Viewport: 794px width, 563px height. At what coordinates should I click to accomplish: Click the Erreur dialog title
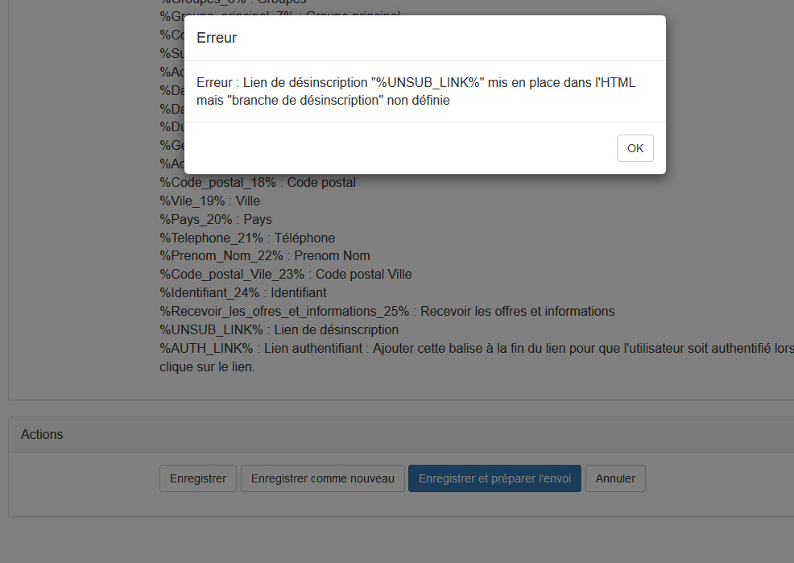click(217, 38)
